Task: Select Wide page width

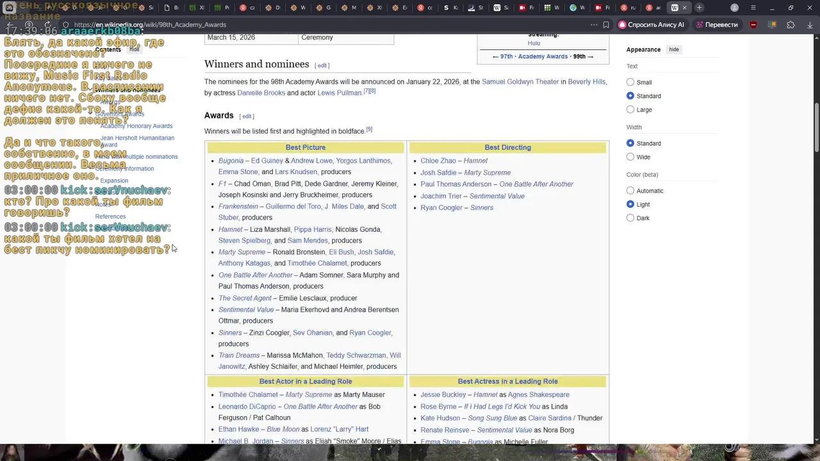Action: [x=630, y=157]
